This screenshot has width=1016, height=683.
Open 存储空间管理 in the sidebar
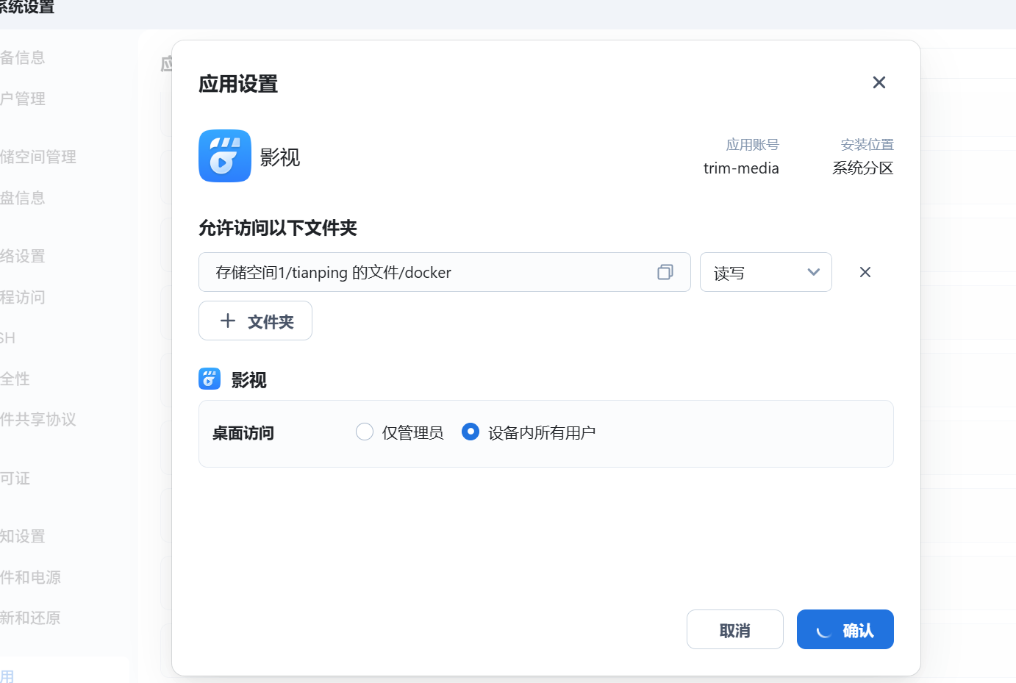tap(37, 157)
